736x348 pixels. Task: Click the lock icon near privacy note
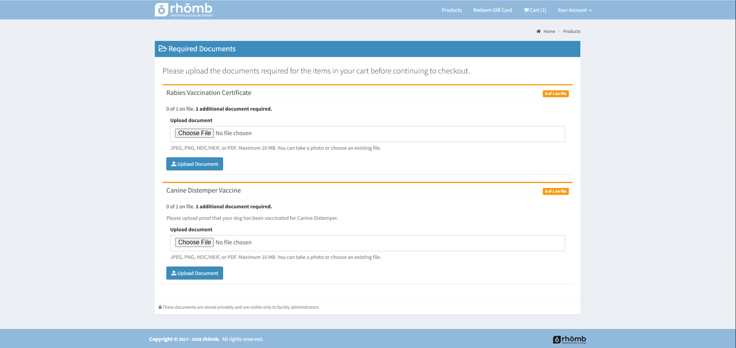160,307
